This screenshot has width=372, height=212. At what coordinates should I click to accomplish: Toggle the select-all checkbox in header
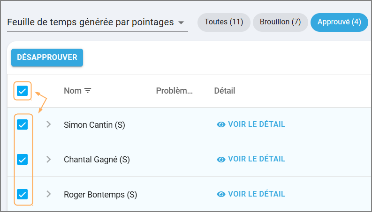click(x=23, y=91)
